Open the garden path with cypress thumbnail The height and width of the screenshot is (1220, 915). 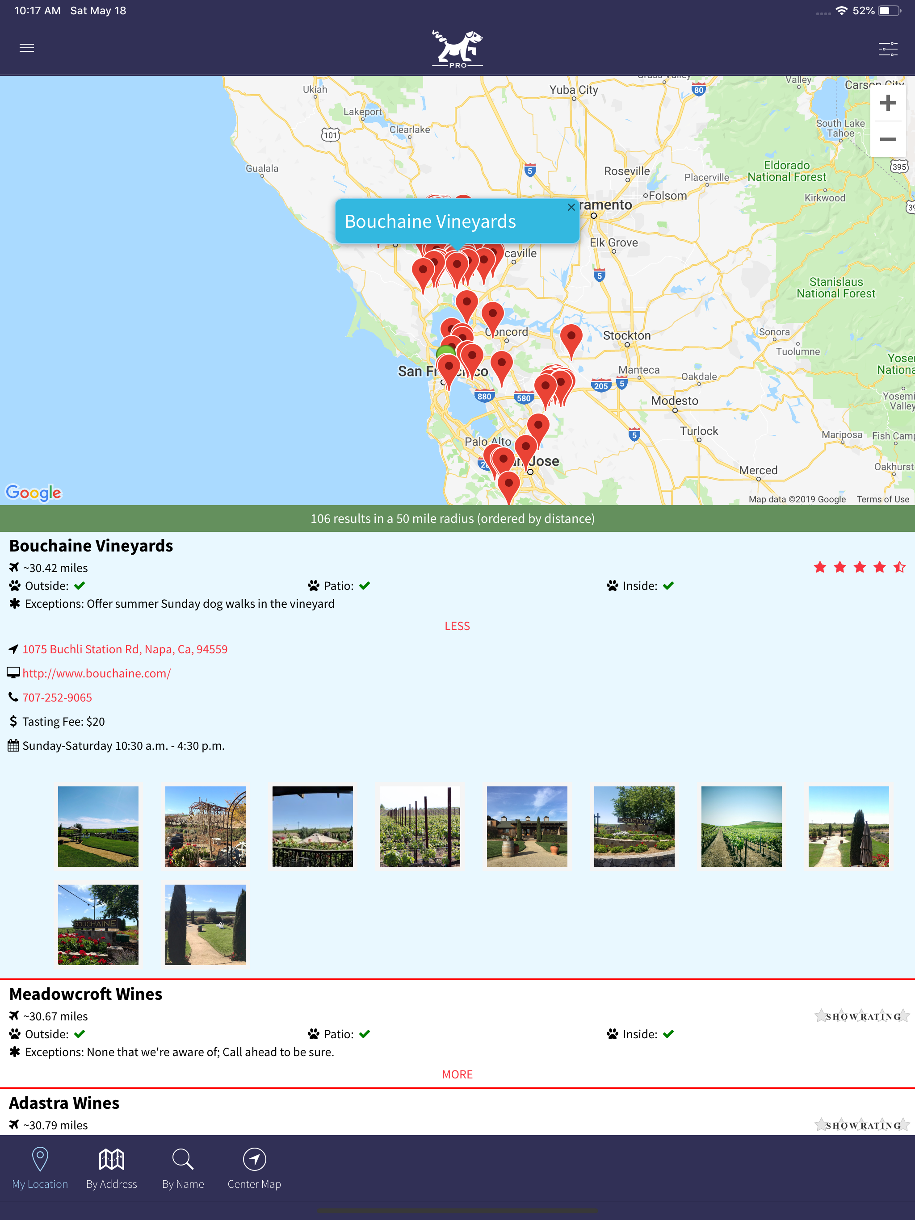(x=849, y=826)
